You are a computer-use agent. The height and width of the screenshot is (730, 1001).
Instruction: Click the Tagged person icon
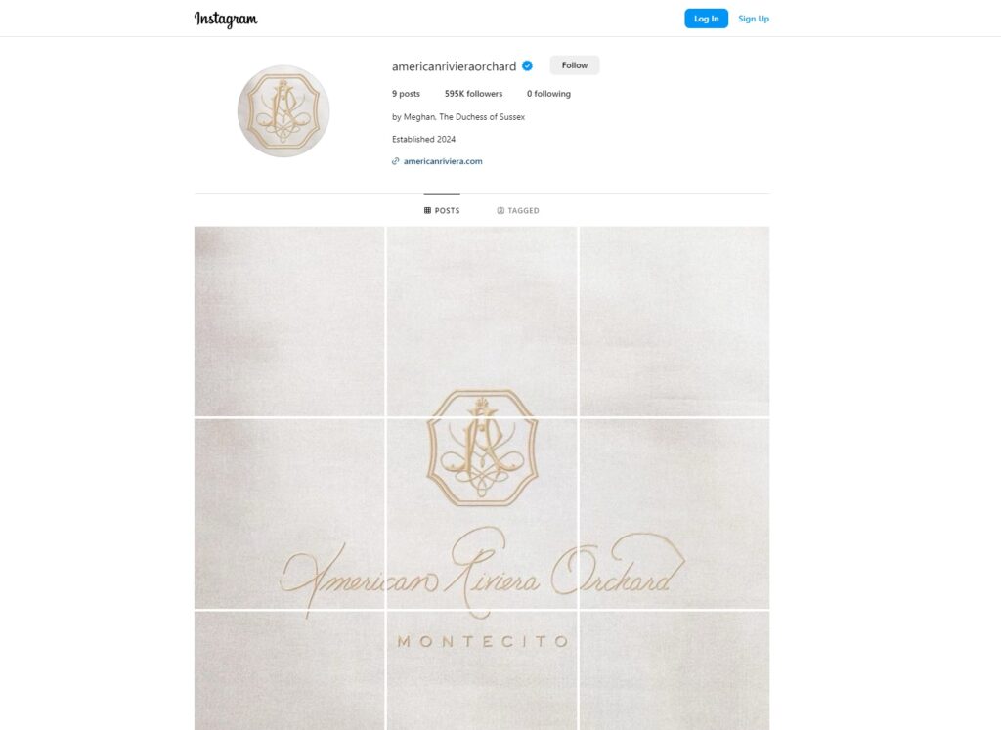(x=501, y=210)
